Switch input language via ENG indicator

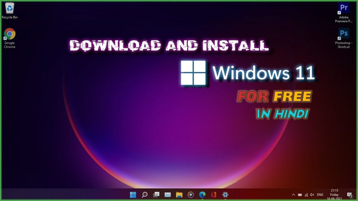[320, 195]
